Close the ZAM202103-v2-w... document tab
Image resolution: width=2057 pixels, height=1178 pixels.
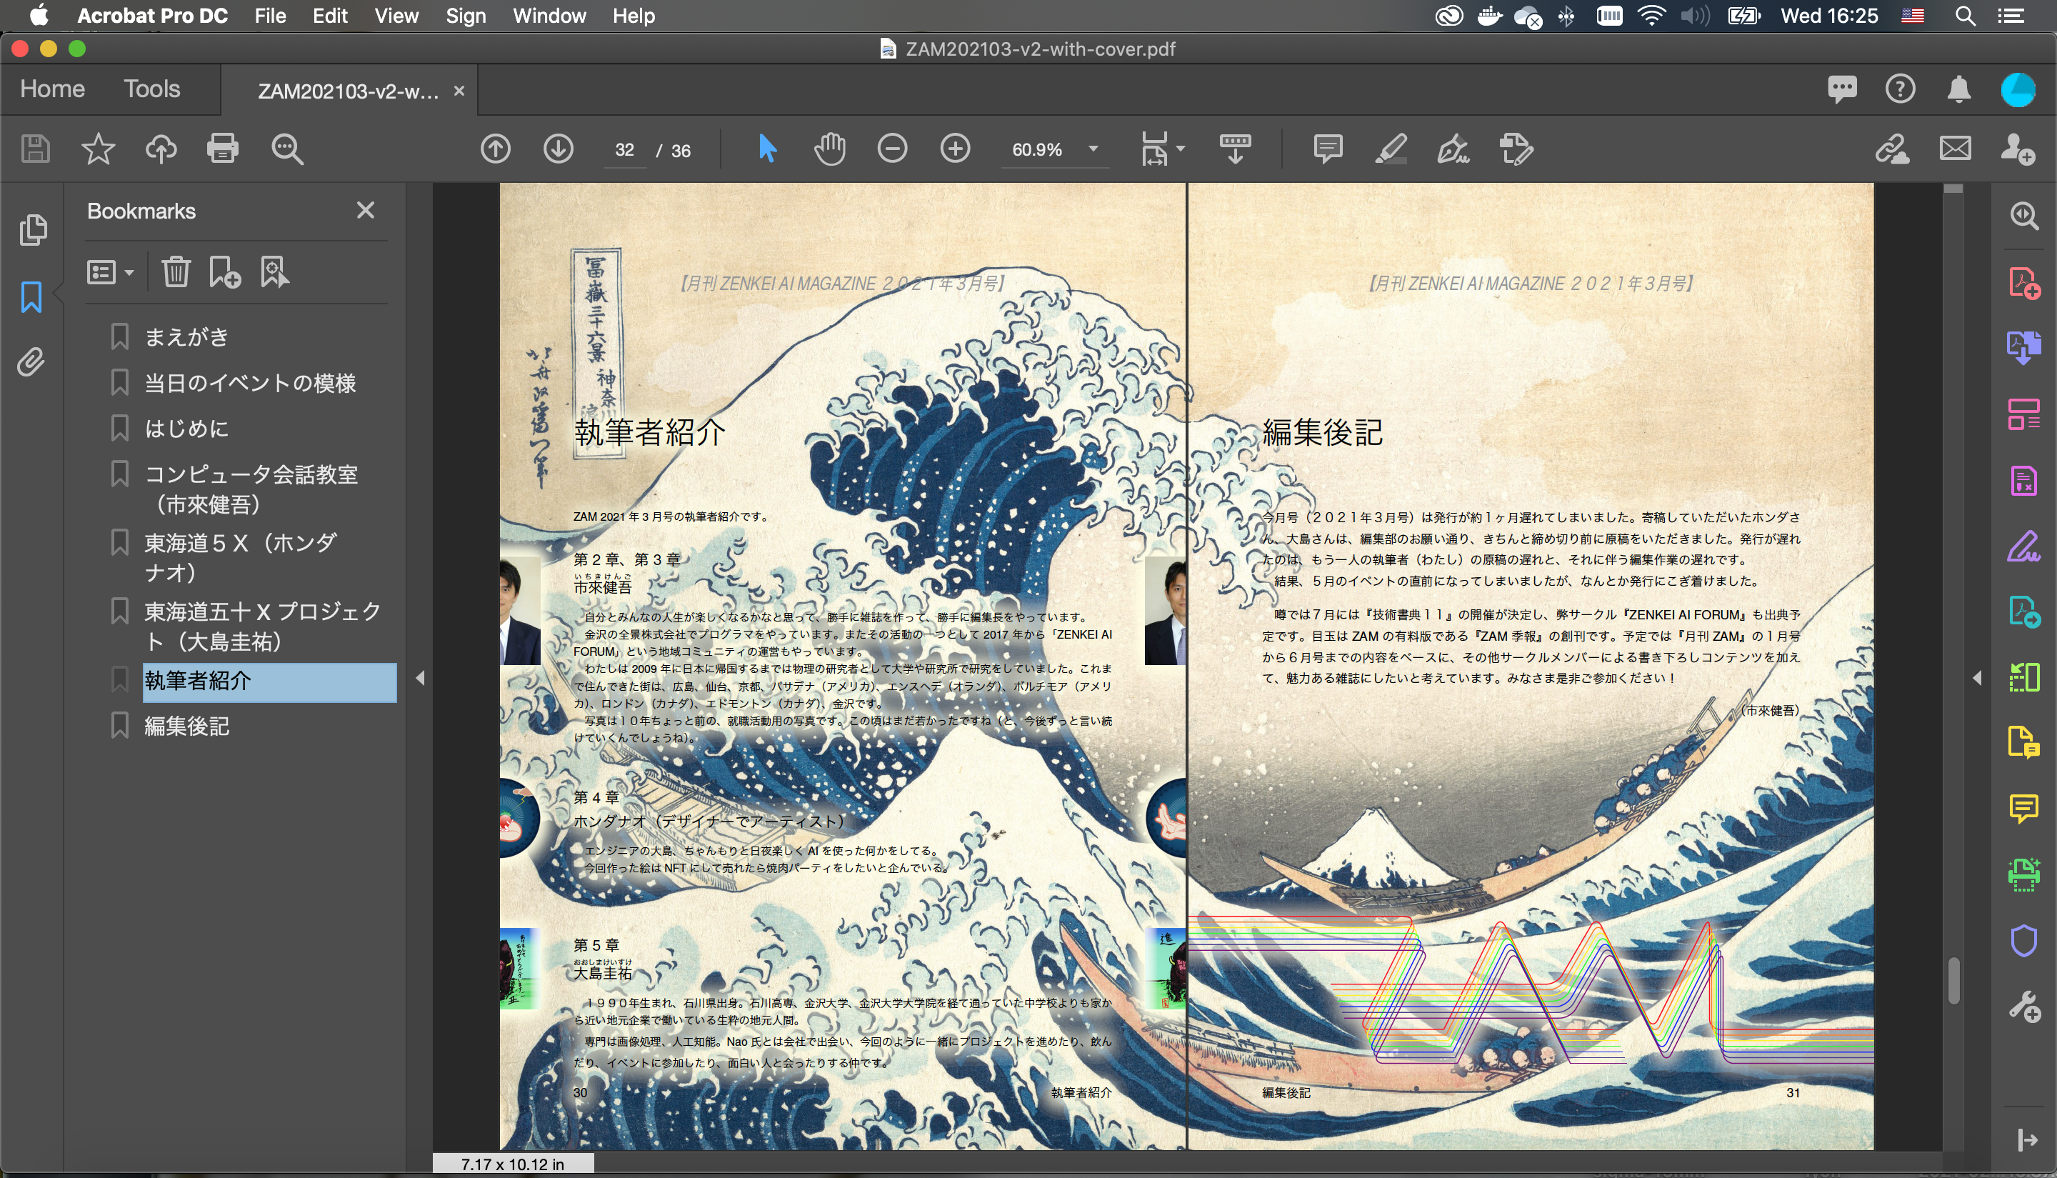(x=459, y=91)
